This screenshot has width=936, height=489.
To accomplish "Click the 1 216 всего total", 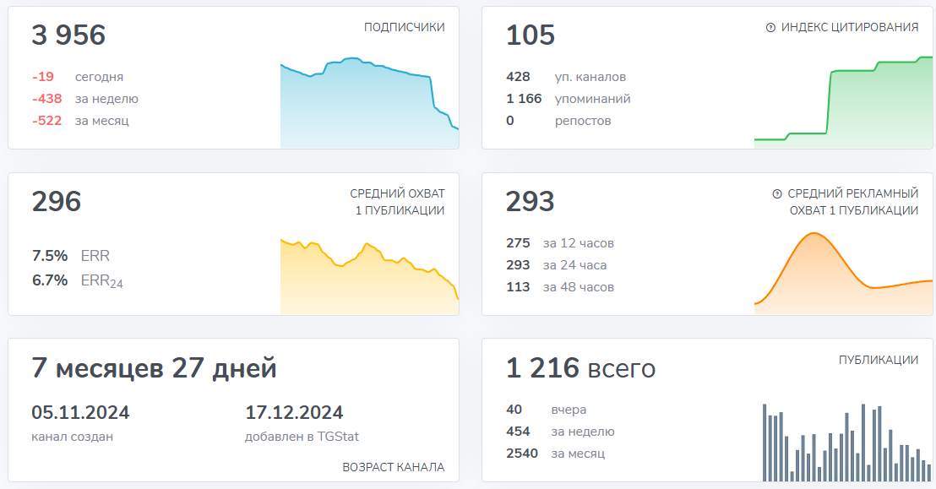I will 581,368.
